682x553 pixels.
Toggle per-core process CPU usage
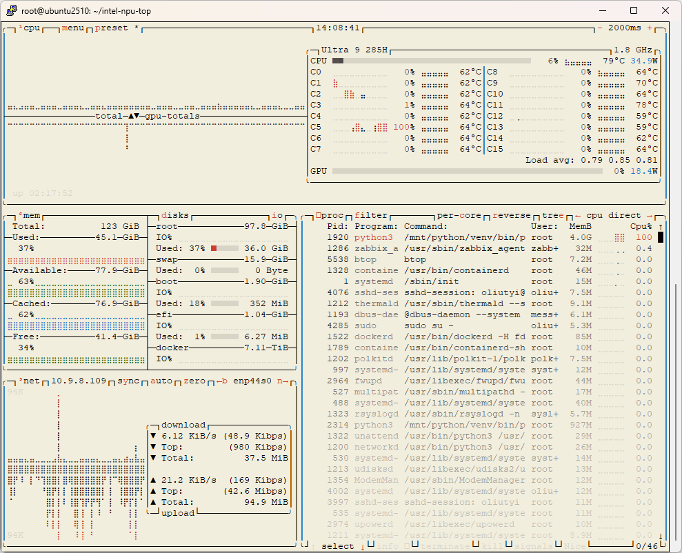[459, 216]
